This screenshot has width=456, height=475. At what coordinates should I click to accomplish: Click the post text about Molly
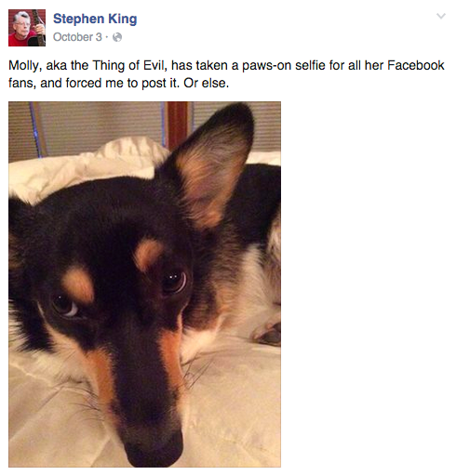pyautogui.click(x=226, y=74)
